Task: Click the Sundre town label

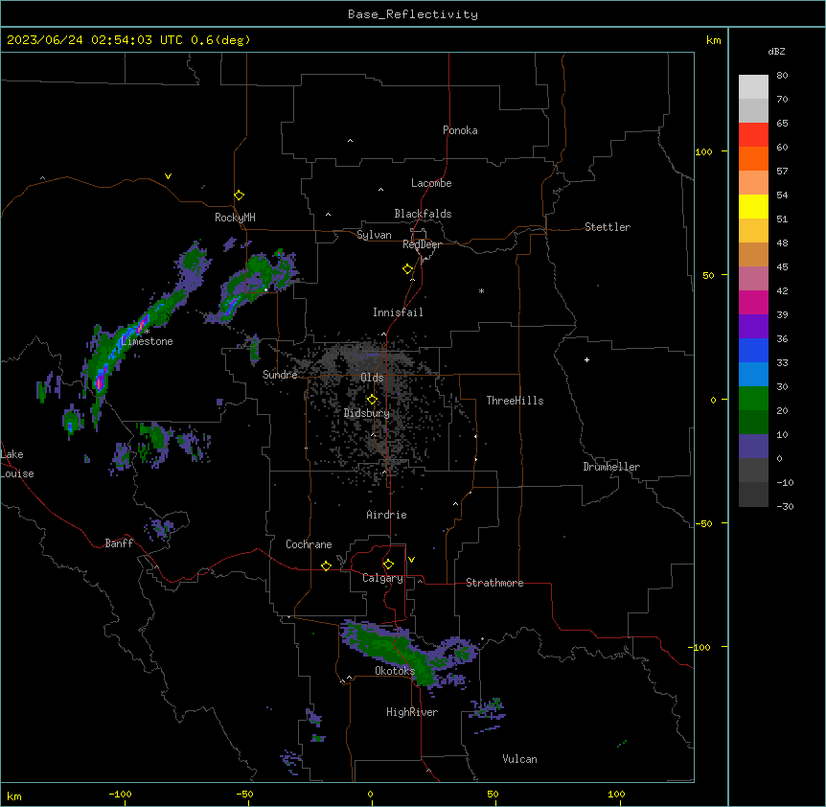Action: click(280, 375)
